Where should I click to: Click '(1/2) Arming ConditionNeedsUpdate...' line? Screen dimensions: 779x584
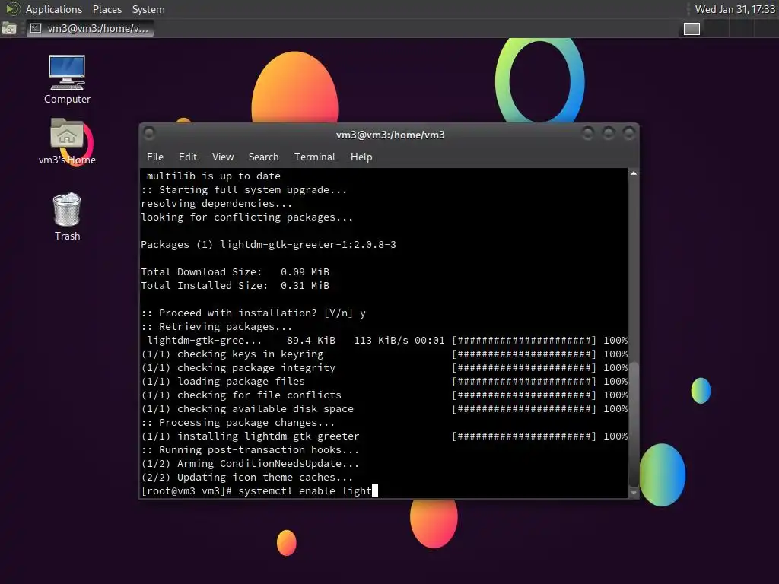pos(250,463)
